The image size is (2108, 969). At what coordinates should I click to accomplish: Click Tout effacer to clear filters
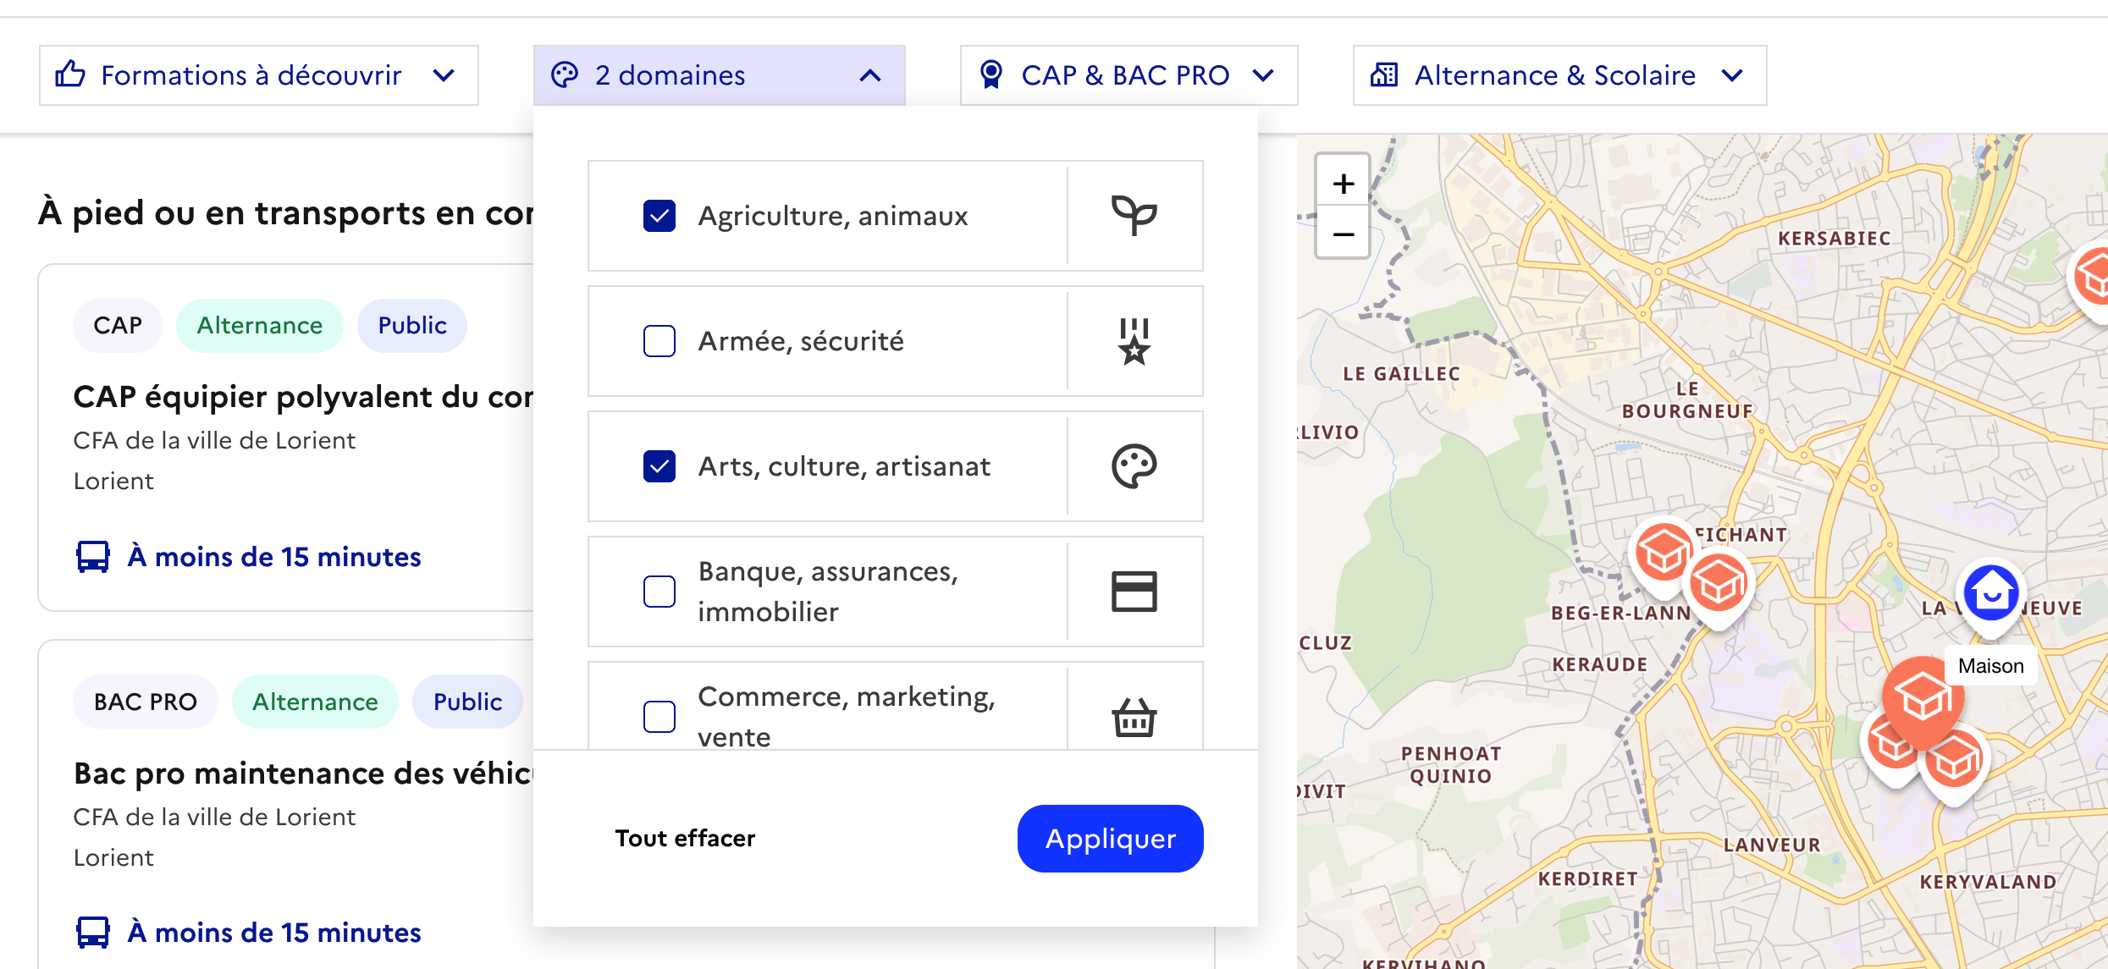pos(685,838)
